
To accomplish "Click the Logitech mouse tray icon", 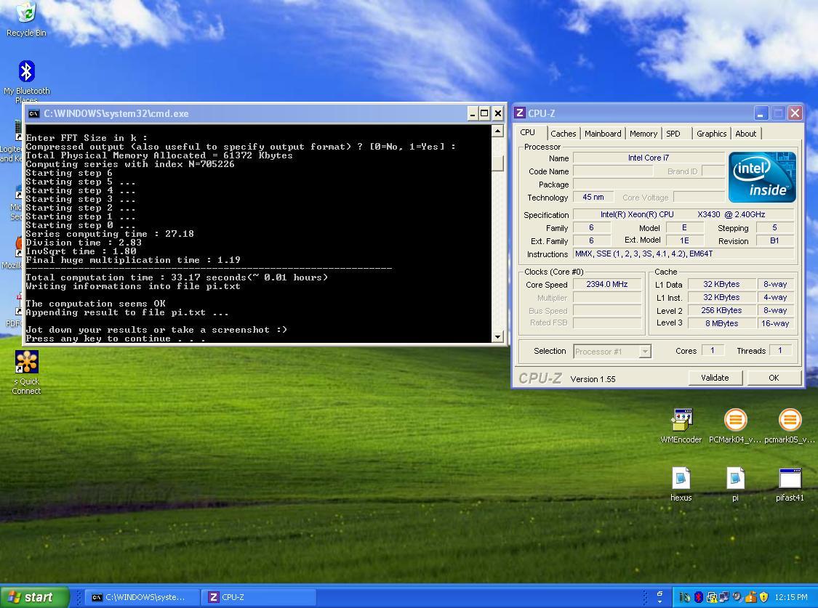I will click(x=685, y=597).
